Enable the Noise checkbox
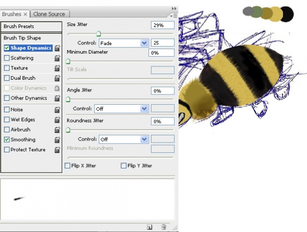Screen dimensions: 307x232 (7, 109)
